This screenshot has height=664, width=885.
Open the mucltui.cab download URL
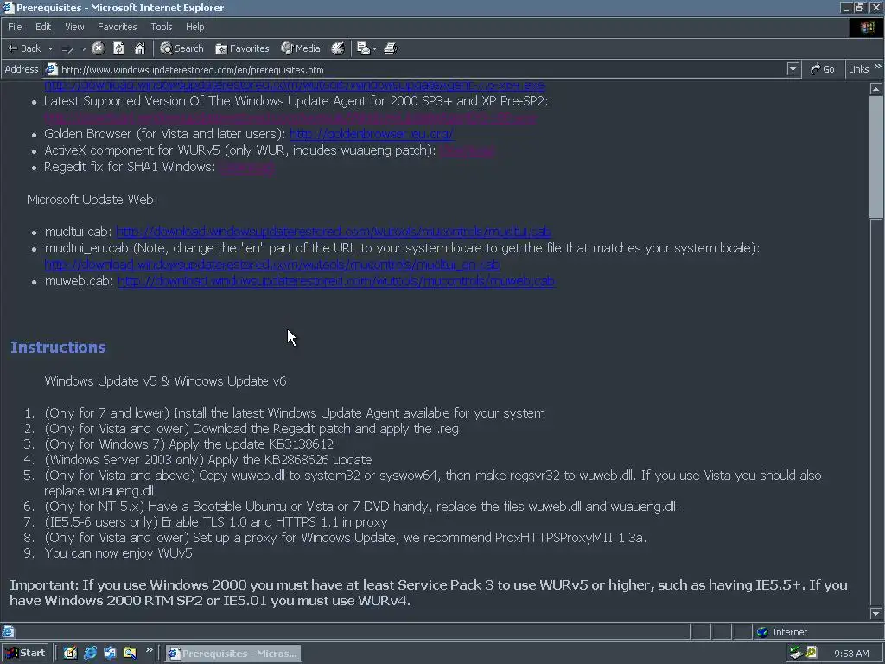coord(333,232)
